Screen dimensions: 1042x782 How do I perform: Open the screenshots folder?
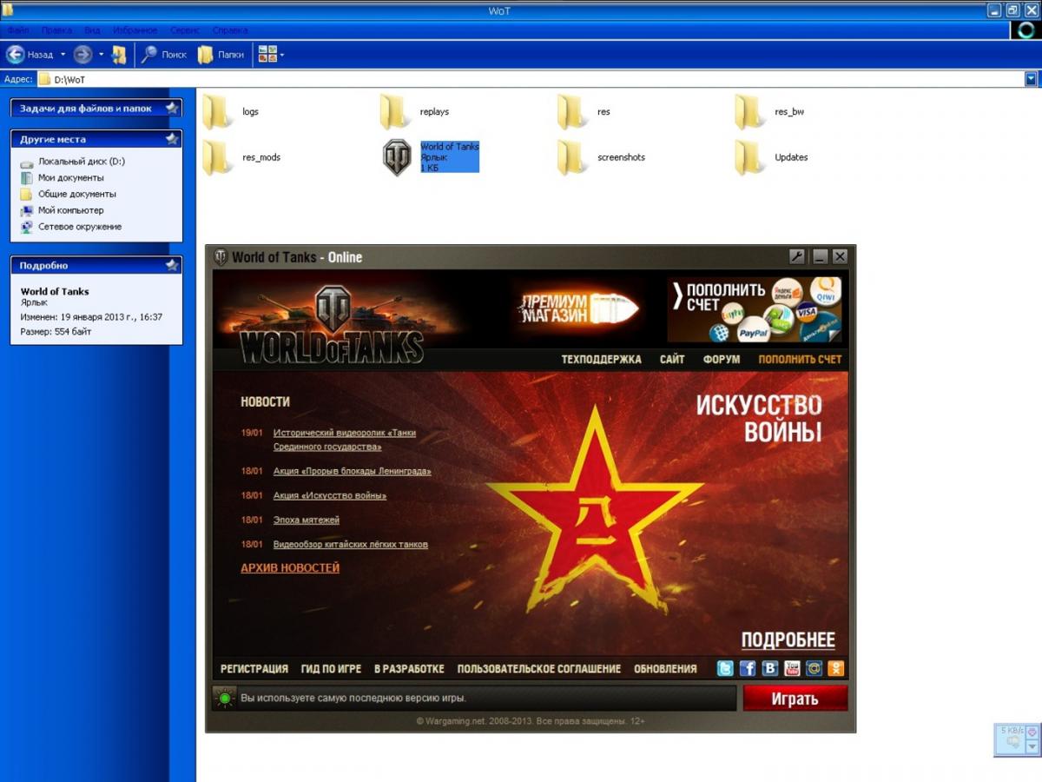point(573,157)
